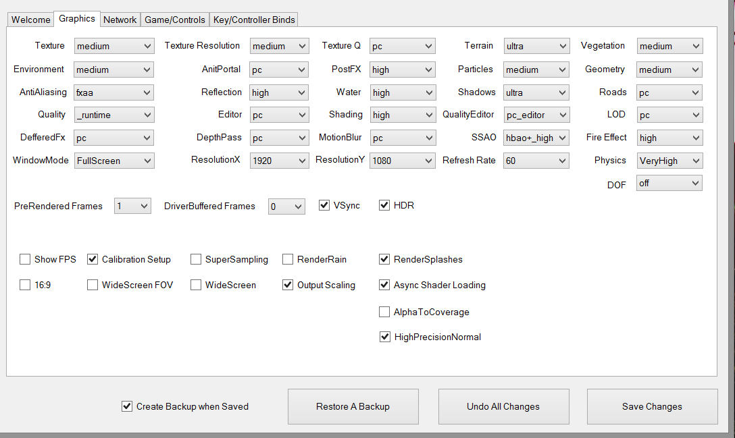Open the Key/Controller Binds tab

tap(254, 20)
